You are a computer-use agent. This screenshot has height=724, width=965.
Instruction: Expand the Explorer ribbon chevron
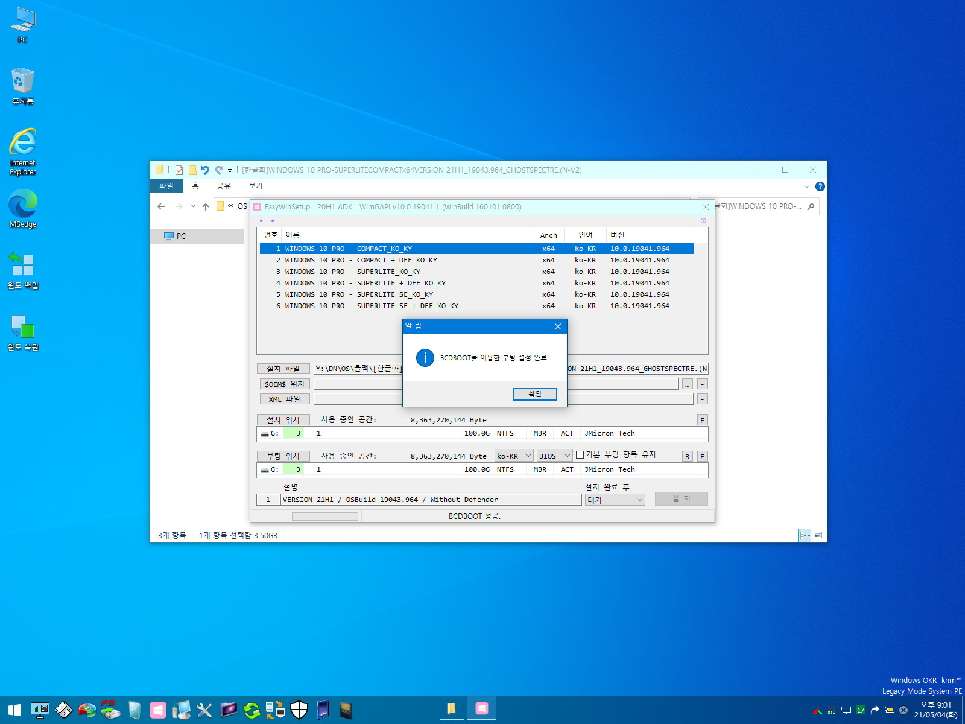pos(807,186)
